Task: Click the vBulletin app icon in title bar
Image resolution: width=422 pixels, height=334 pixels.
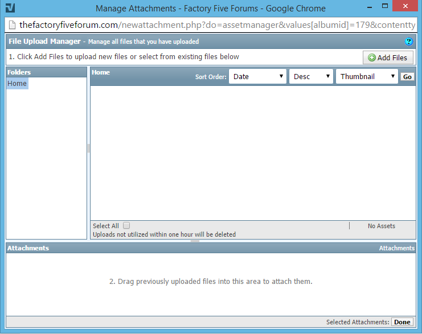Action: tap(10, 8)
